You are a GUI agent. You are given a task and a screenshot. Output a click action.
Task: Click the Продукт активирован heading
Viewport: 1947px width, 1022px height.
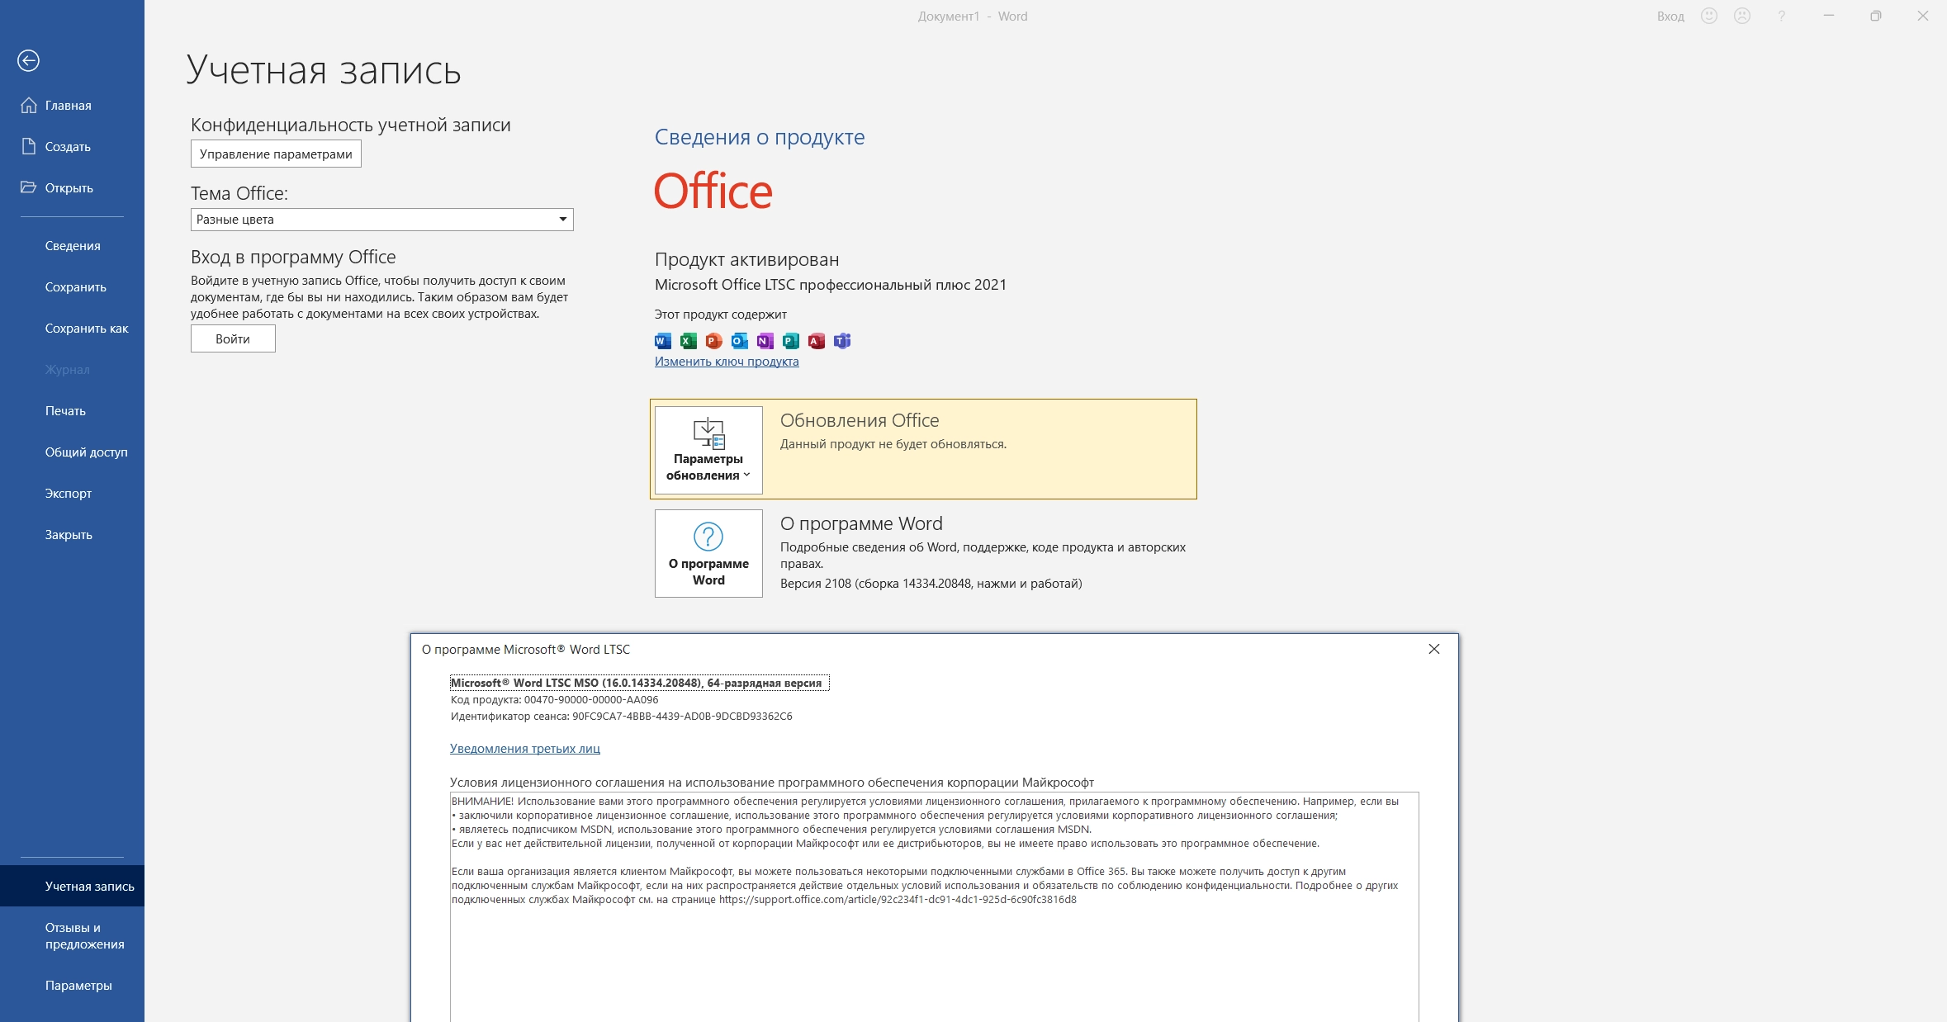[x=746, y=259]
